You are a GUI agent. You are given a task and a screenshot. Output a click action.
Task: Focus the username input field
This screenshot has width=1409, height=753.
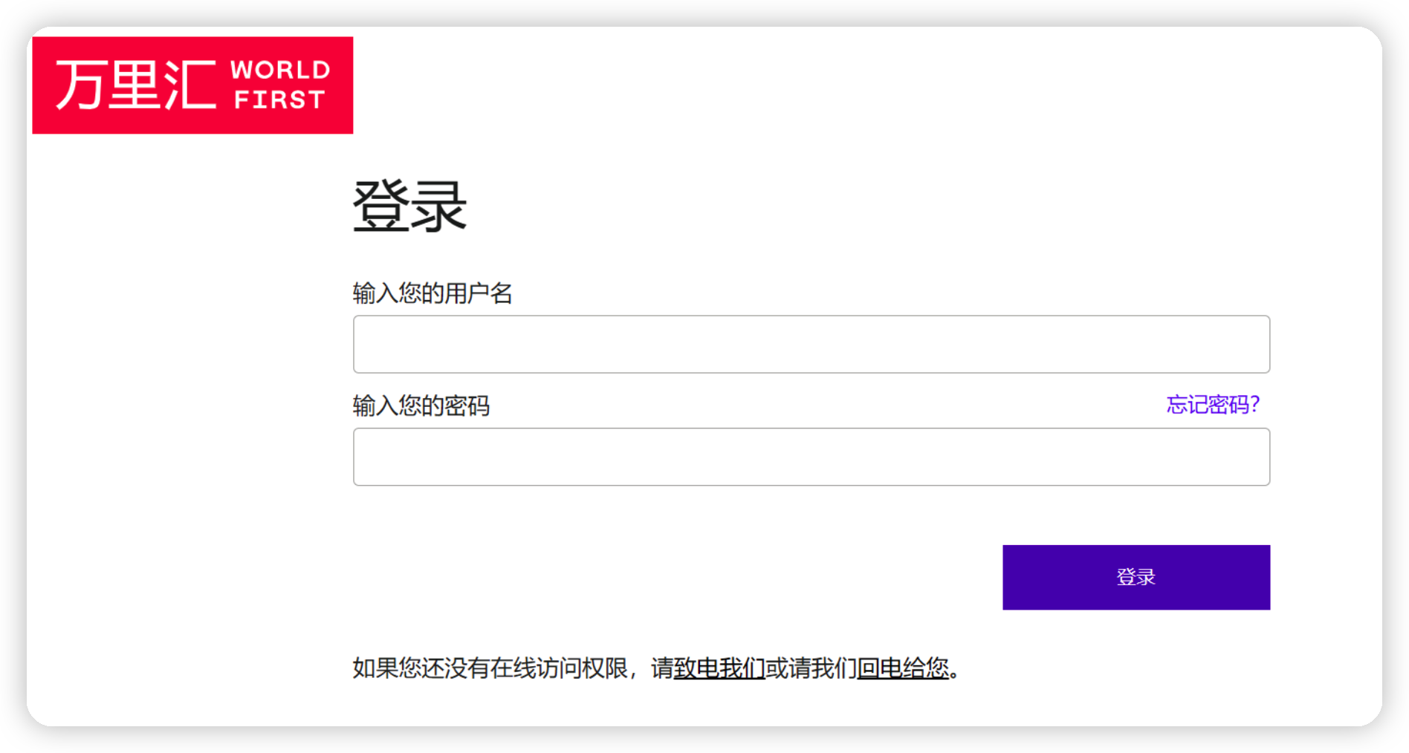click(812, 345)
